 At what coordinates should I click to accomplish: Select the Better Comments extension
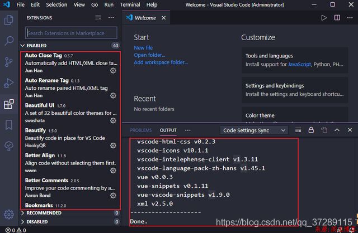(70, 188)
